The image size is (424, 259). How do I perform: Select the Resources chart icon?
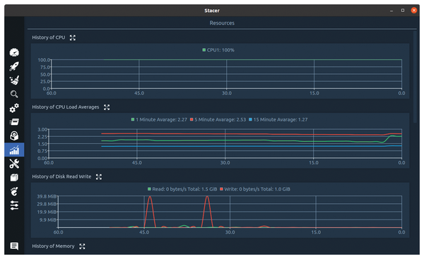click(14, 150)
